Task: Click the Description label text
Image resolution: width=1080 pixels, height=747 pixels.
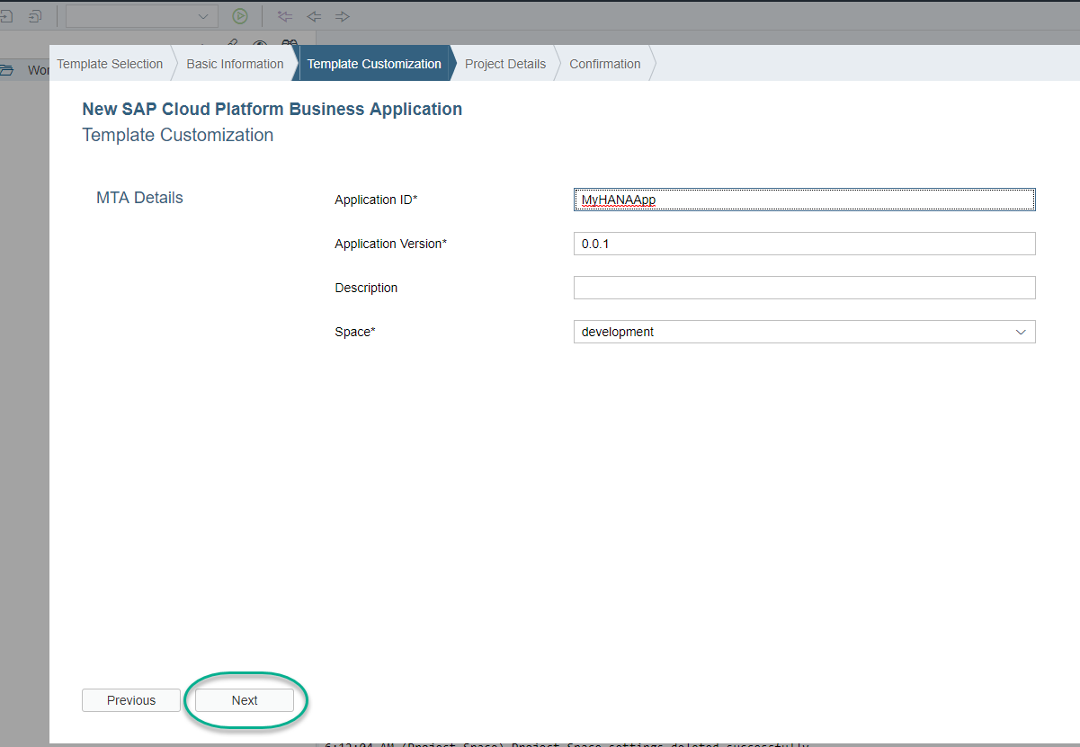Action: tap(366, 288)
